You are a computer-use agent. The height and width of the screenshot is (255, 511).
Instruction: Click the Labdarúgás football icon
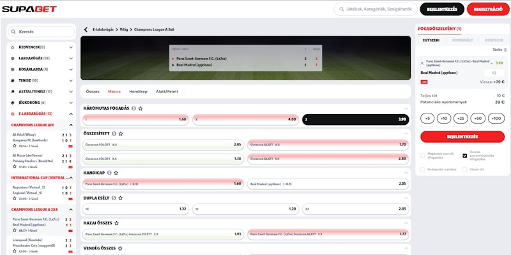pyautogui.click(x=13, y=59)
